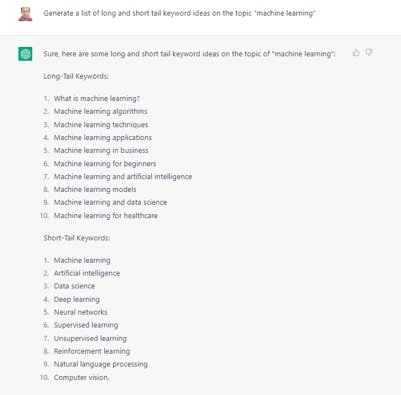Click the user profile avatar photo
Viewport: 401px width, 395px height.
pos(25,14)
